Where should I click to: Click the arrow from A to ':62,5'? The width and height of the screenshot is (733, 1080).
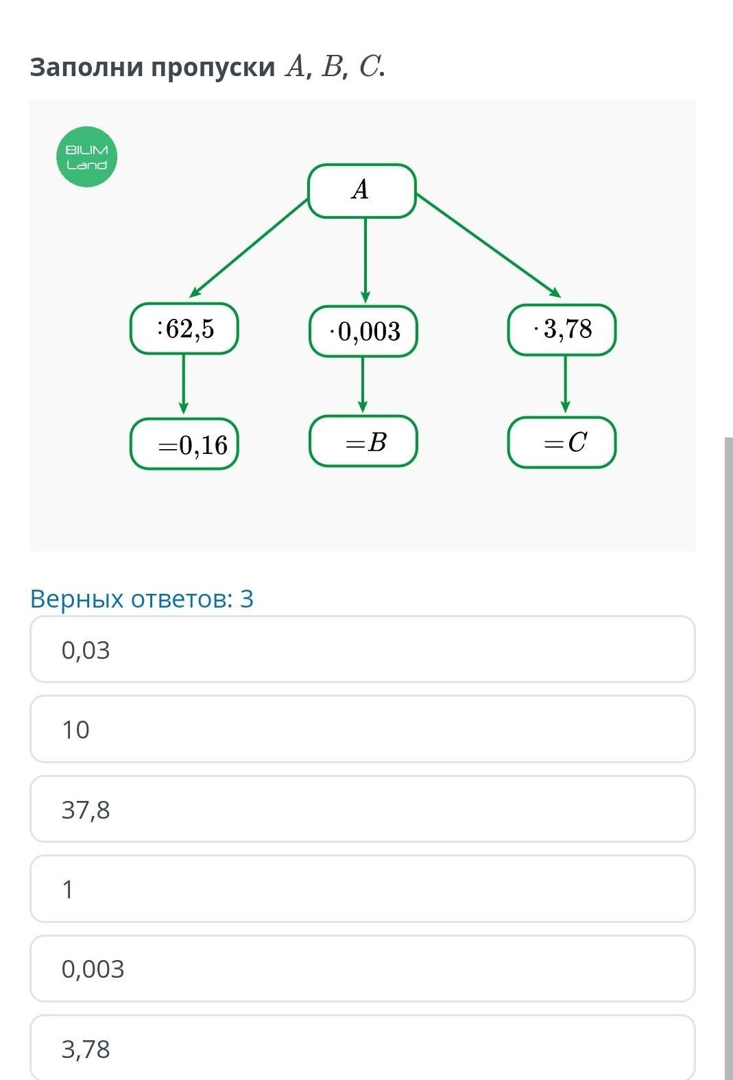(x=248, y=248)
